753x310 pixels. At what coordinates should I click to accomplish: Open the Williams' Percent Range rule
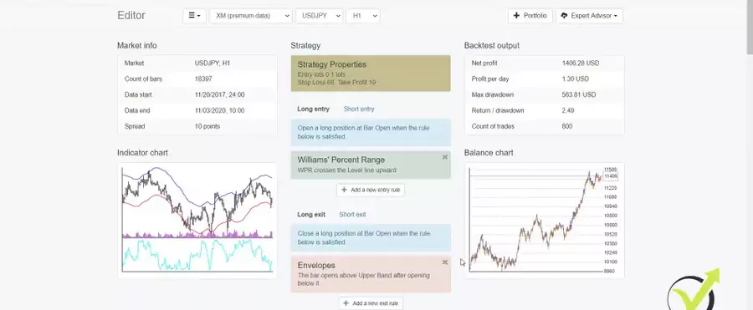371,165
